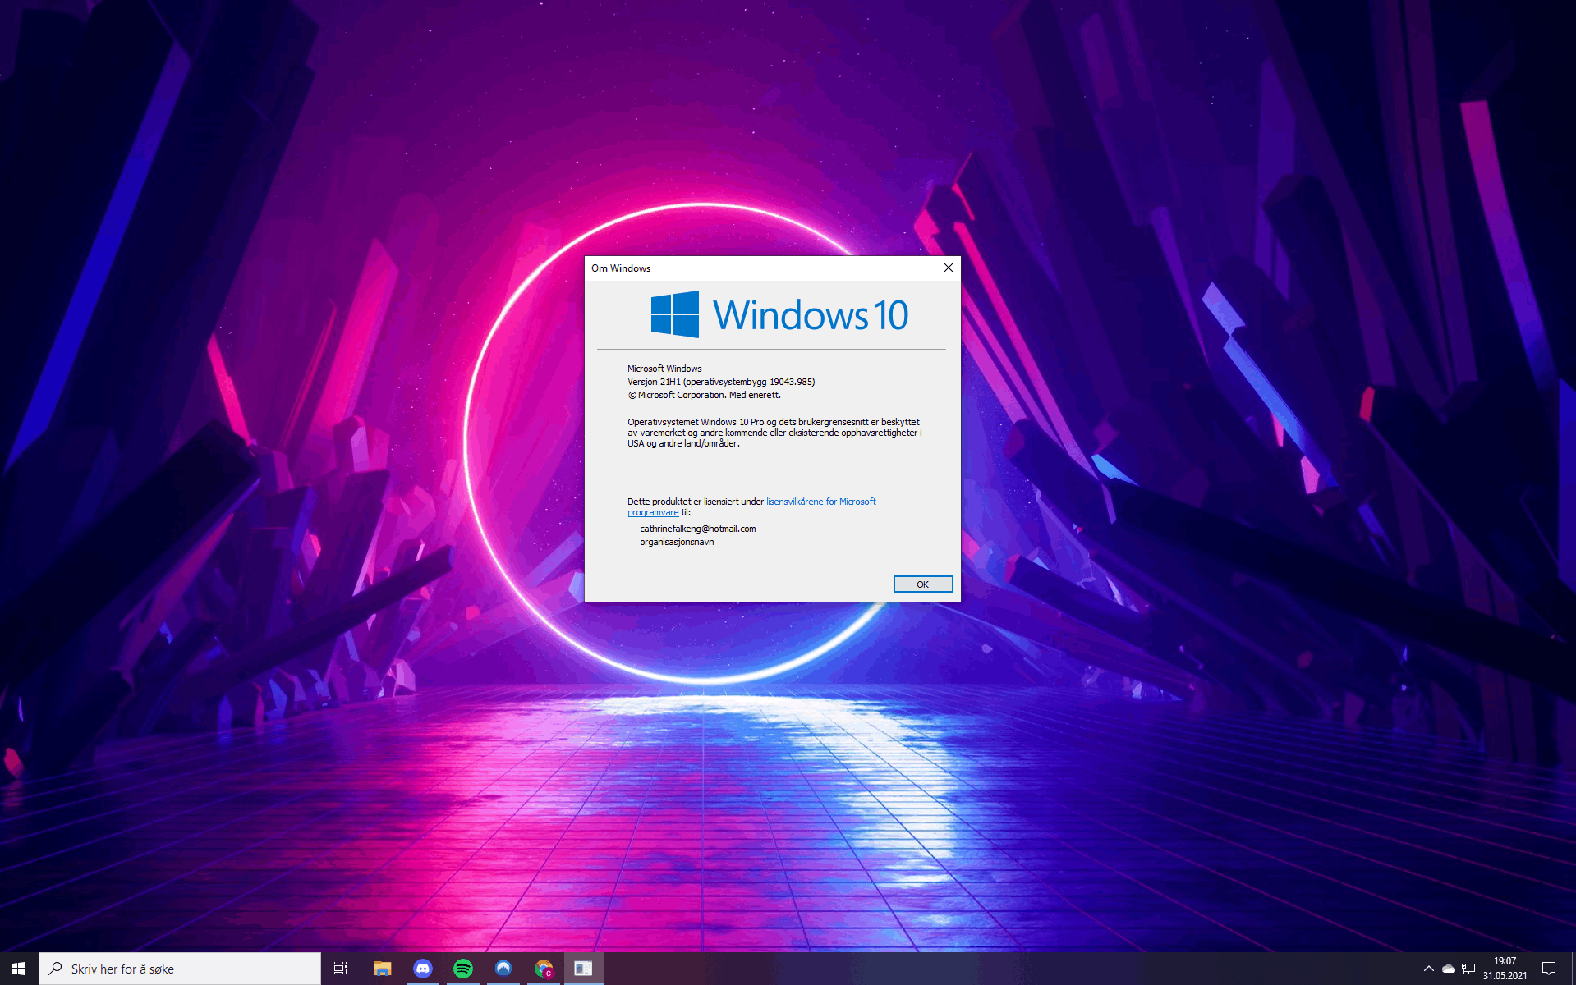Click the Windows 10 Pro trademark paragraph

click(774, 433)
